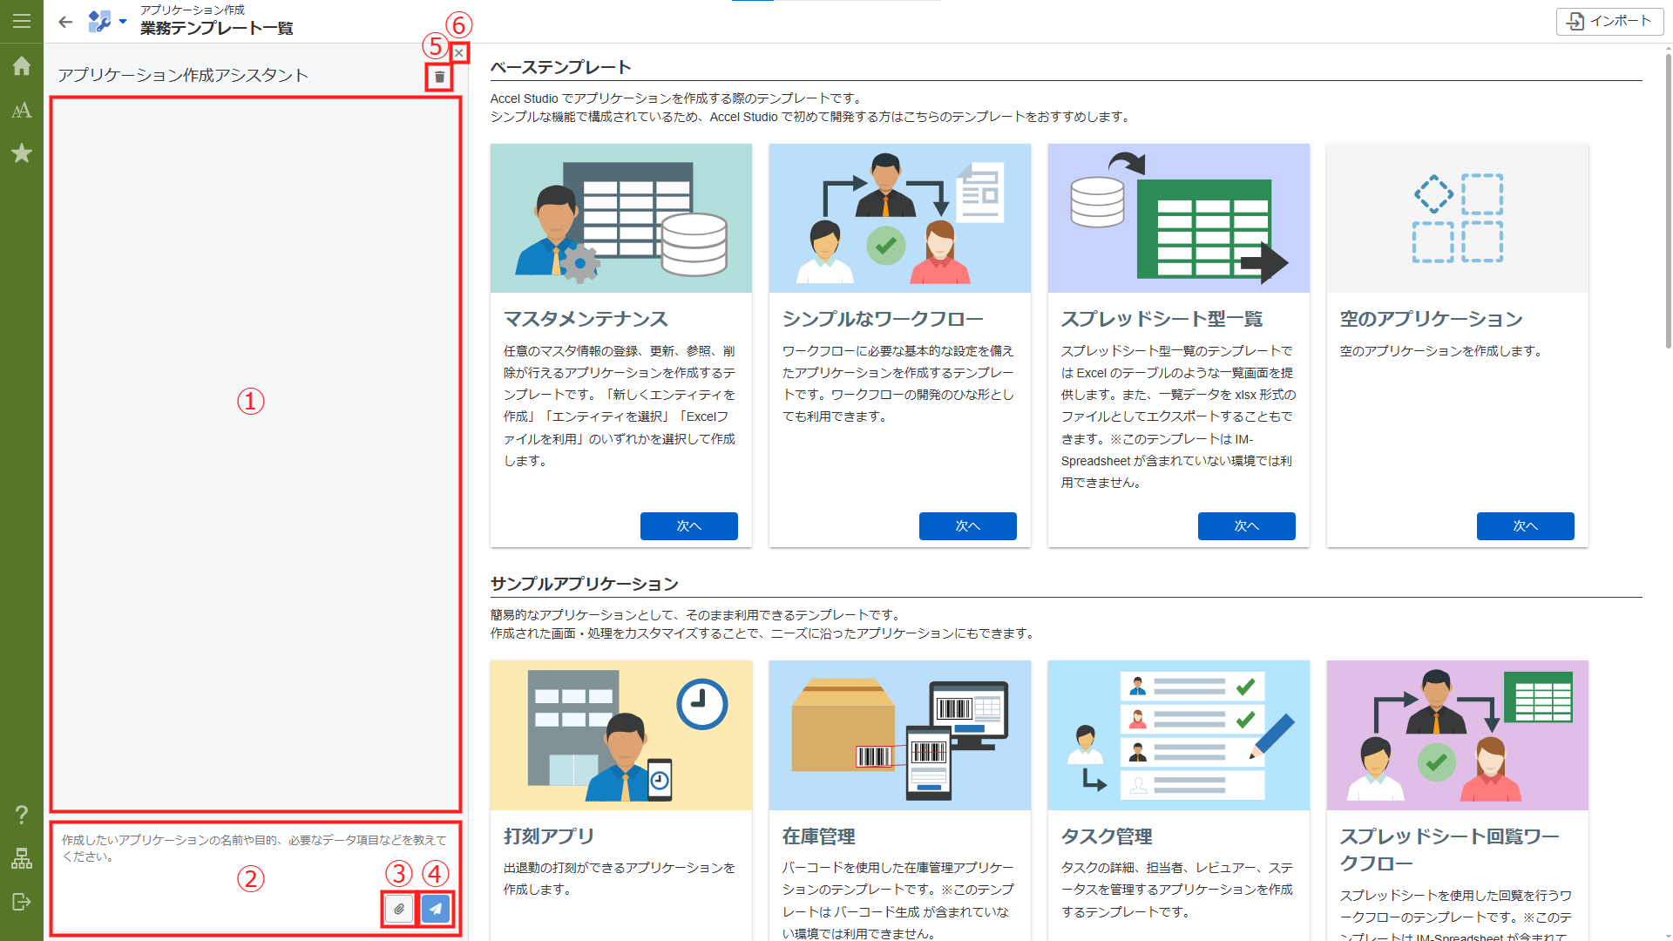Click 次へ under マスタメンテナンス
Viewport: 1673px width, 941px height.
tap(688, 526)
